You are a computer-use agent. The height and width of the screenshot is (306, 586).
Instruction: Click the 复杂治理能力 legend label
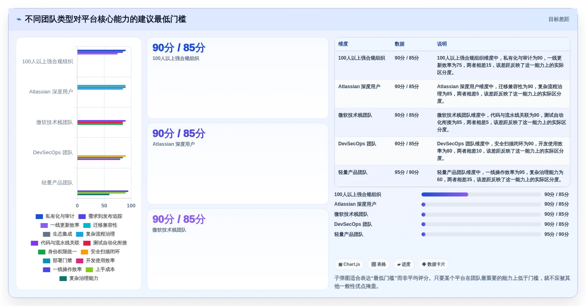[83, 279]
